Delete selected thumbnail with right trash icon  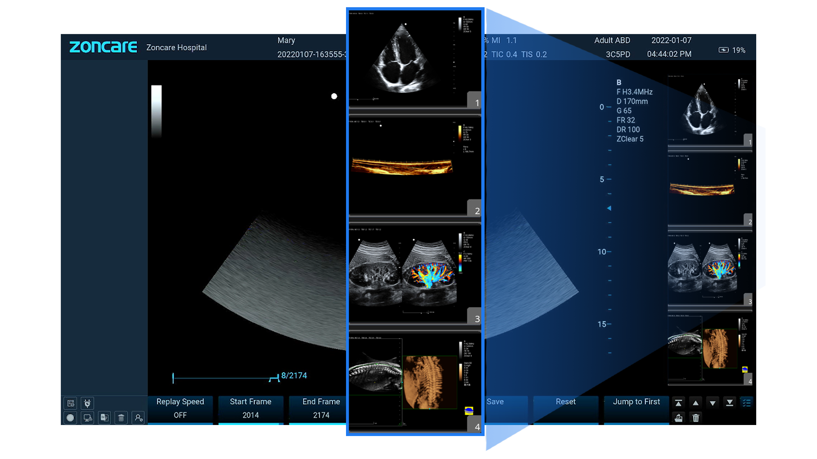(x=696, y=418)
